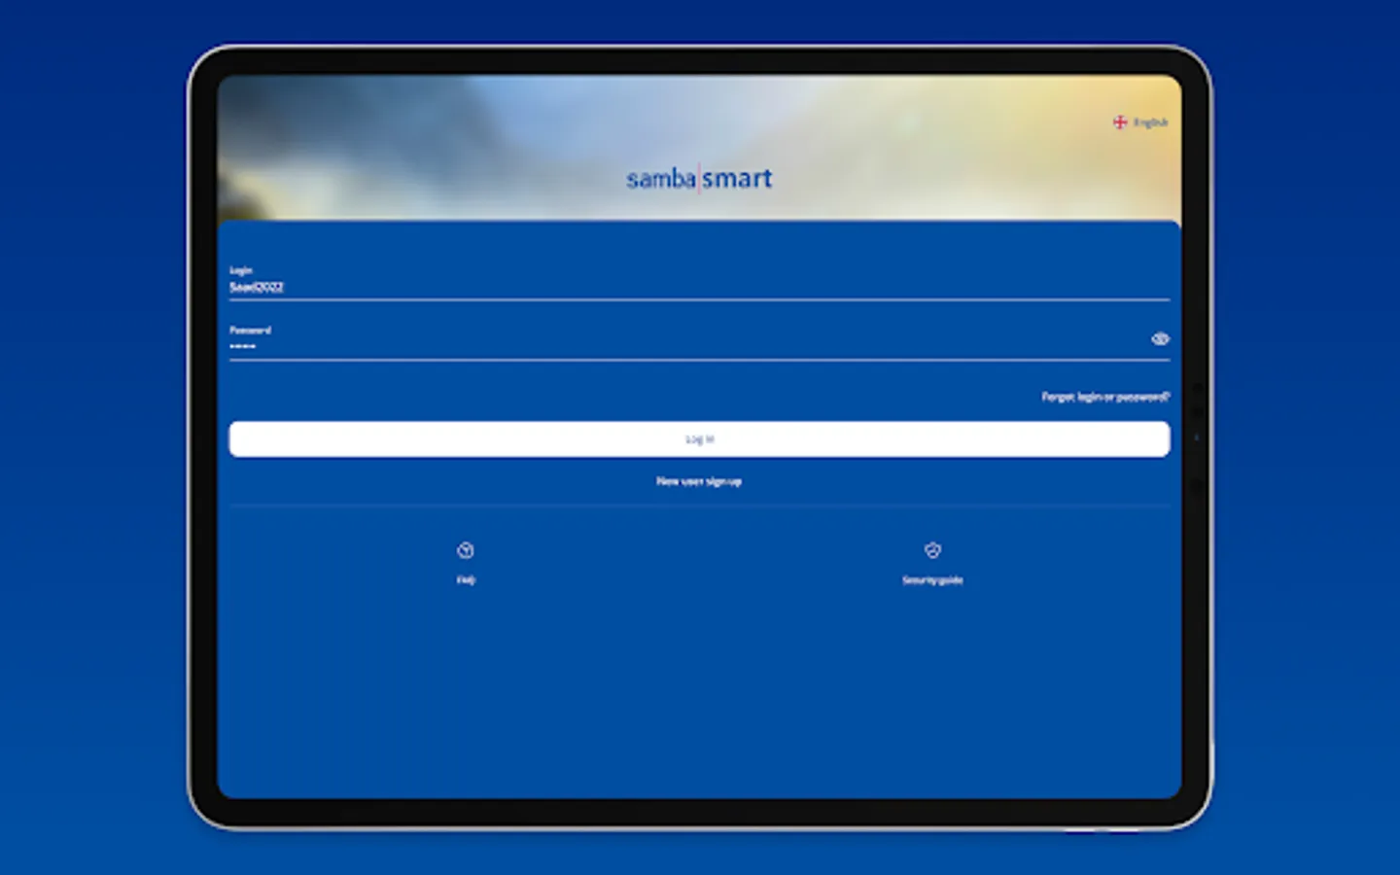
Task: Select the Security guide label
Action: pos(932,579)
